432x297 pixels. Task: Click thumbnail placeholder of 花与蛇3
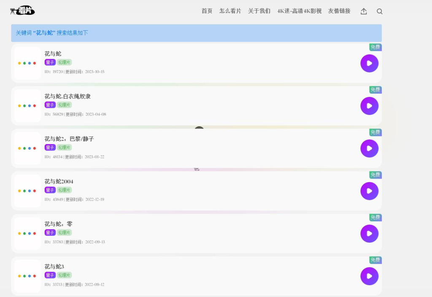coord(27,276)
